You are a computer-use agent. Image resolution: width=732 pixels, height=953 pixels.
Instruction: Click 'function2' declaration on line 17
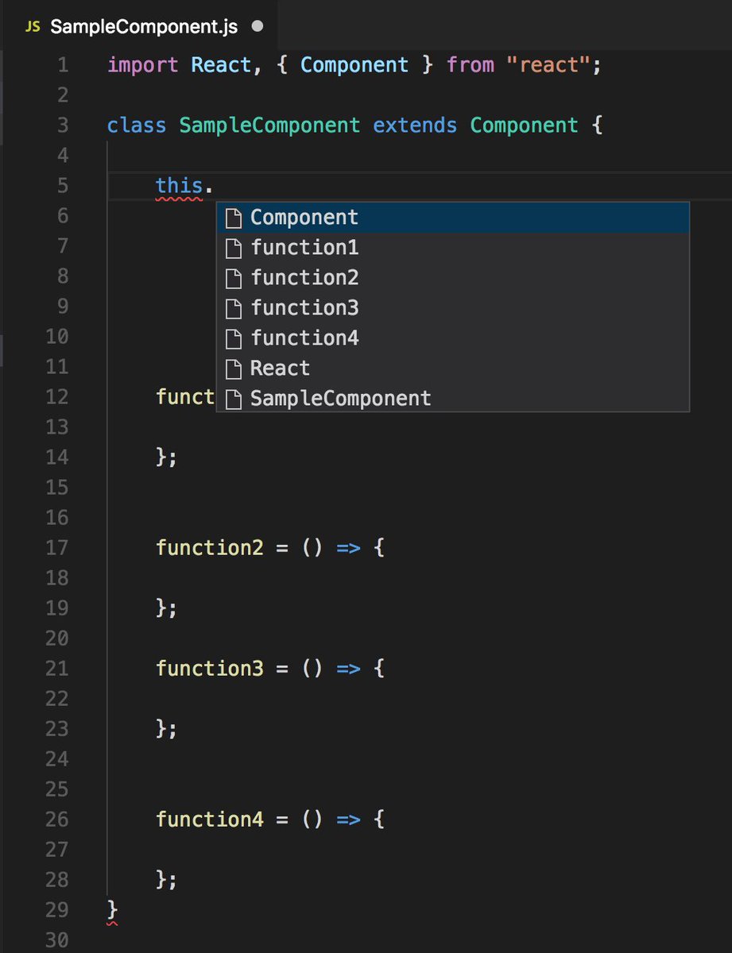[x=210, y=547]
